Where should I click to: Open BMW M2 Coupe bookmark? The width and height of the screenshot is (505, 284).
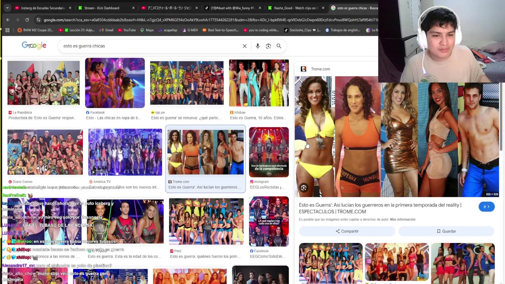(x=35, y=30)
